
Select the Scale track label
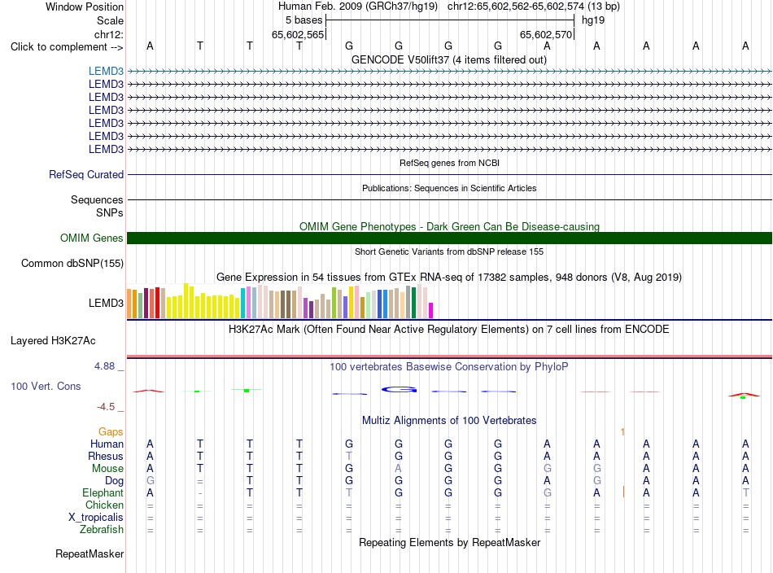[110, 20]
